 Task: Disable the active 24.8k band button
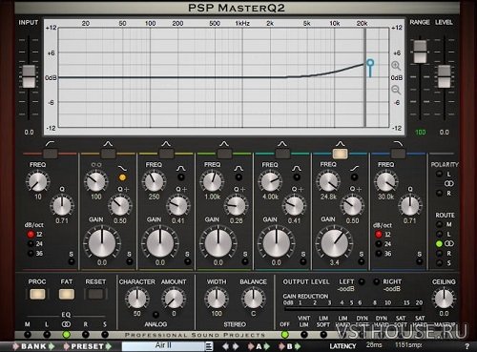(x=340, y=154)
